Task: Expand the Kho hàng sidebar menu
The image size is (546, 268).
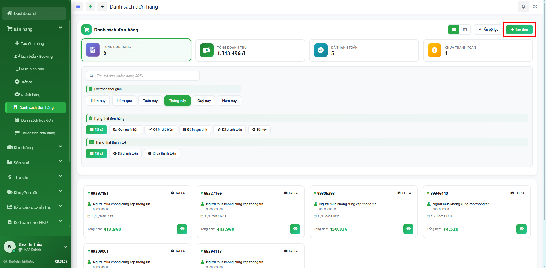Action: 34,147
